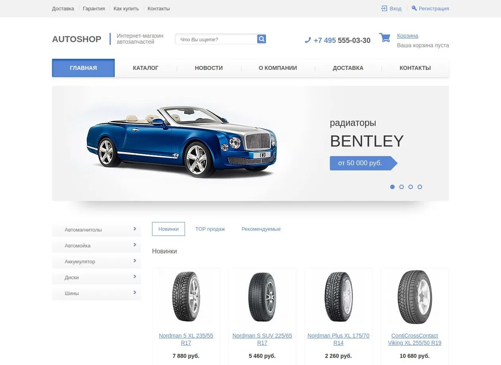Viewport: 501px width, 365px height.
Task: Expand the Автомагнитолы category arrow
Action: pyautogui.click(x=135, y=229)
